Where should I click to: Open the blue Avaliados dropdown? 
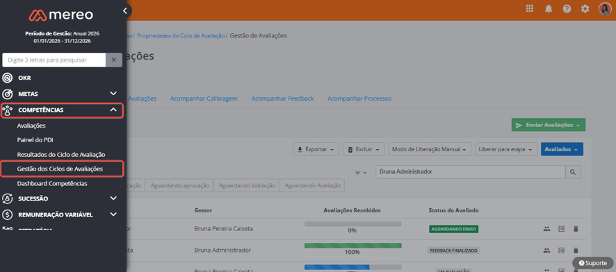tap(562, 149)
